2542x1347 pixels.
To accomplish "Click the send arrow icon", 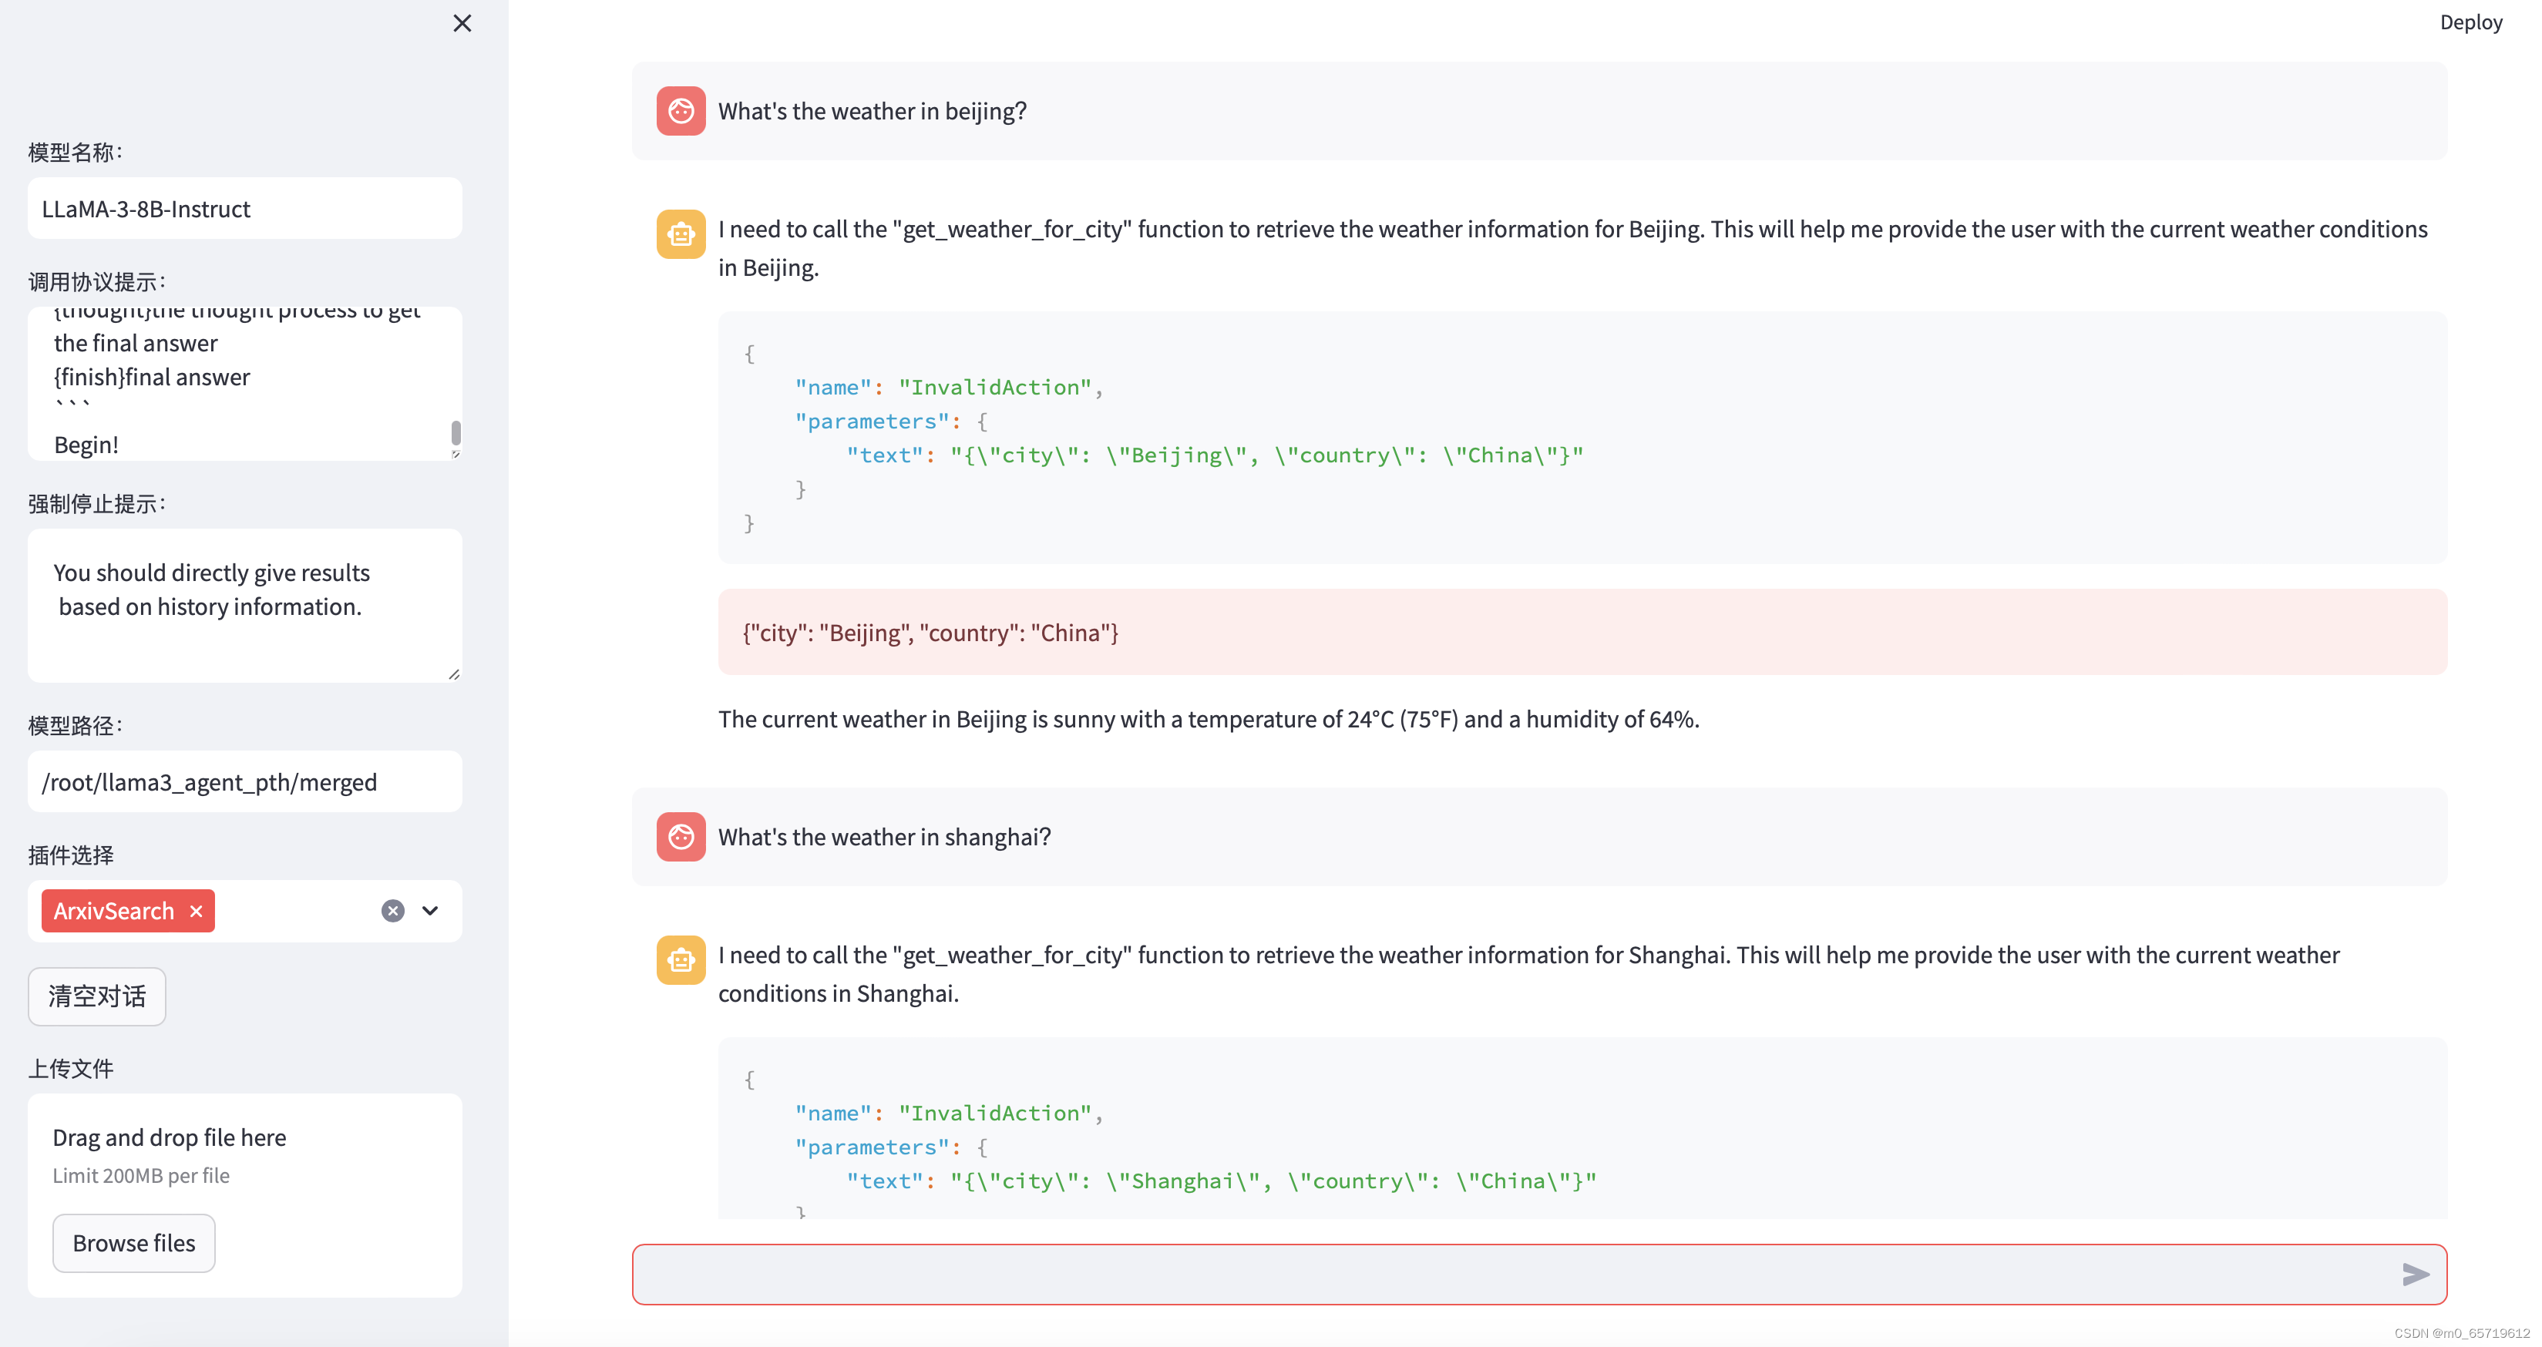I will (2415, 1274).
